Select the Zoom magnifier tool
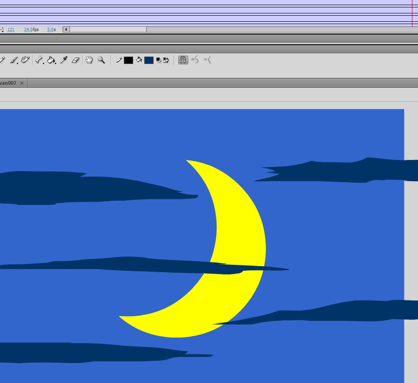Screen dimensions: 418x383 click(x=101, y=60)
